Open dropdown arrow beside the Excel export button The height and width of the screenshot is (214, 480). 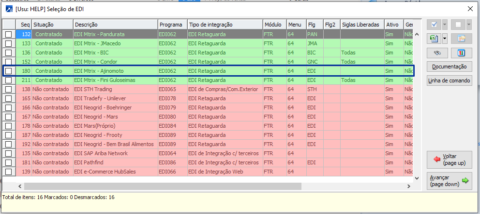pos(445,39)
